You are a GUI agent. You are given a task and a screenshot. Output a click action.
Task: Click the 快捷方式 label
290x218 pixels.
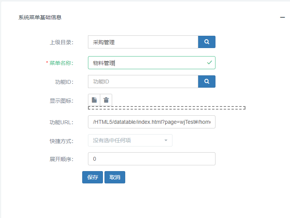[x=61, y=141]
